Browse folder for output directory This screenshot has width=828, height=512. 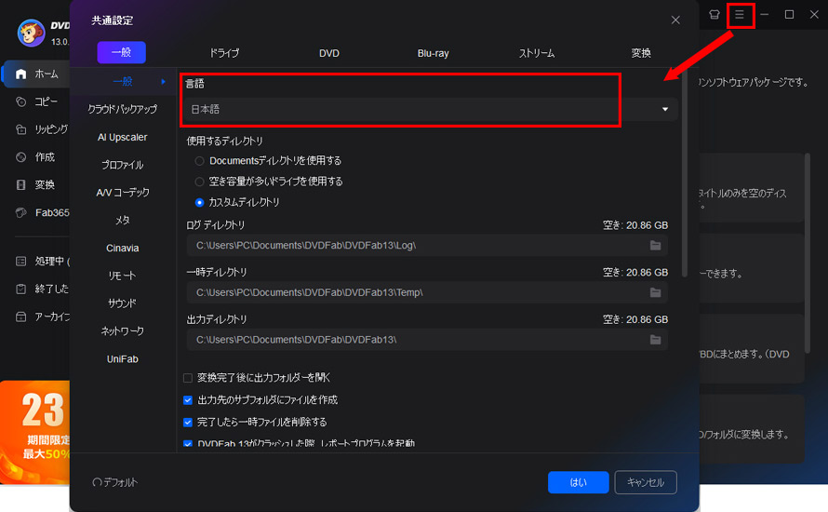[655, 339]
